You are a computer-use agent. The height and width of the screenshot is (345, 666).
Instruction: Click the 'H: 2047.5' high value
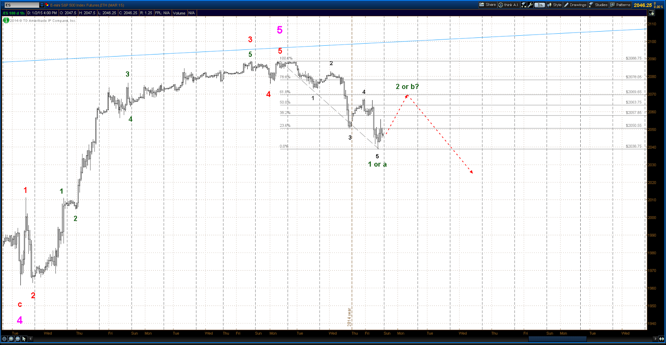point(87,13)
